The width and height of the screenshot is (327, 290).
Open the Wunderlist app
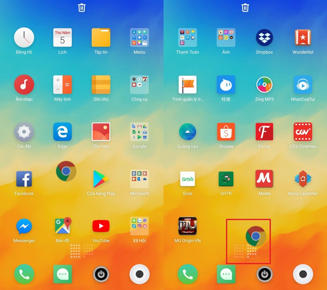[303, 37]
